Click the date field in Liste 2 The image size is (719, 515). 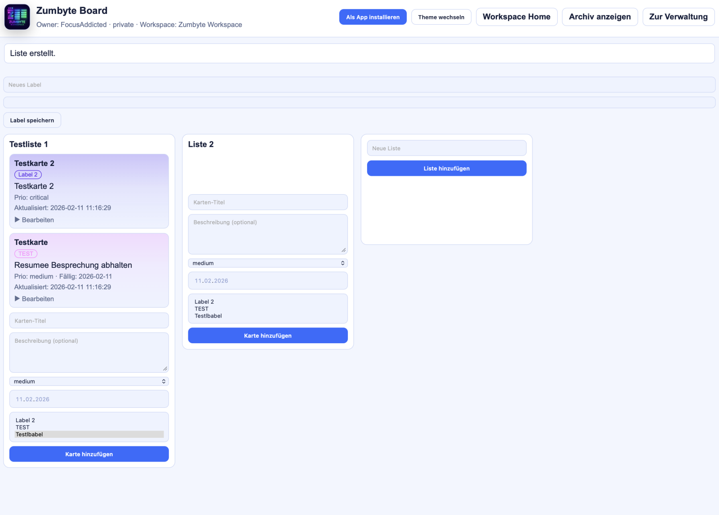pos(267,280)
